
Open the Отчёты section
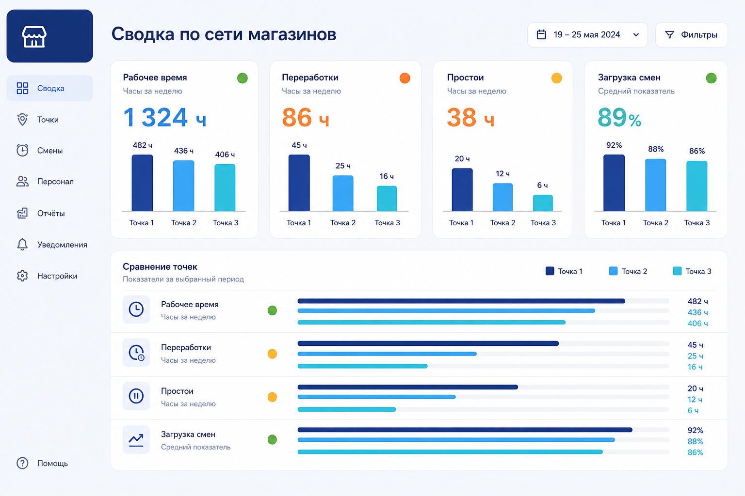click(x=49, y=213)
